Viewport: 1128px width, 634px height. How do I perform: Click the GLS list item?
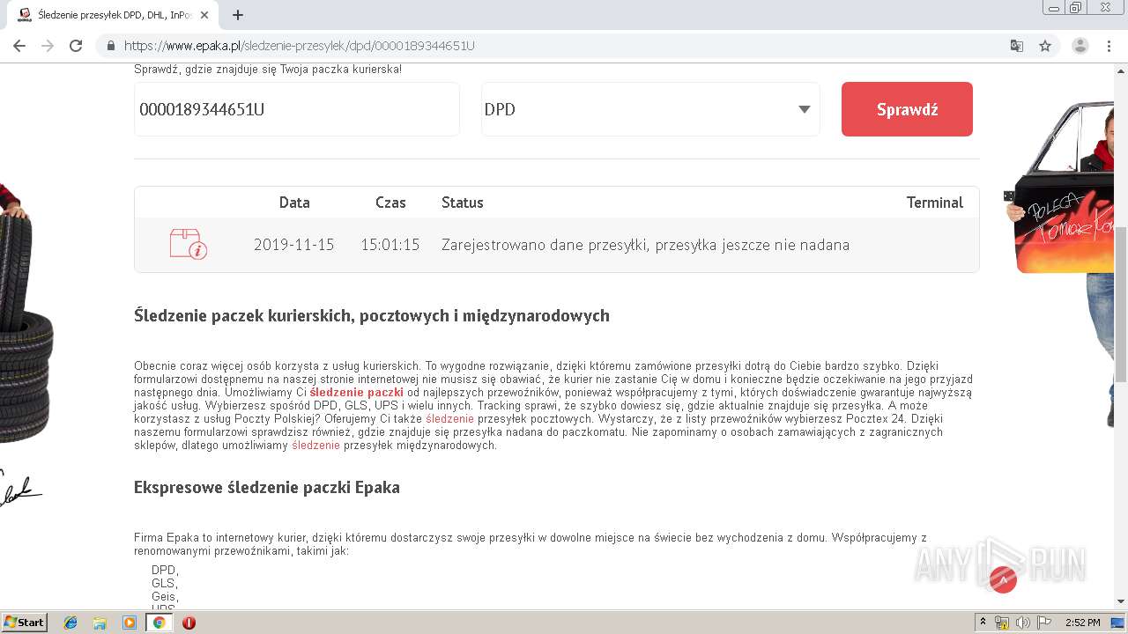tap(165, 583)
